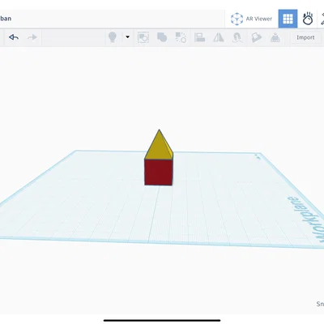324x324 pixels.
Task: Open Sim Lab falling-object icon
Action: pos(308,19)
